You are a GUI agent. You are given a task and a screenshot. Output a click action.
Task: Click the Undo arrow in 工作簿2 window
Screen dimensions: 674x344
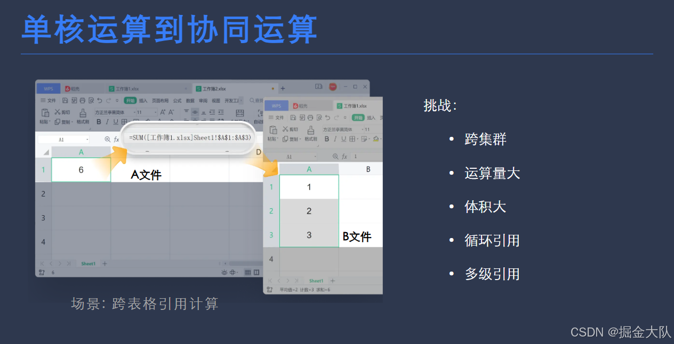(x=100, y=100)
